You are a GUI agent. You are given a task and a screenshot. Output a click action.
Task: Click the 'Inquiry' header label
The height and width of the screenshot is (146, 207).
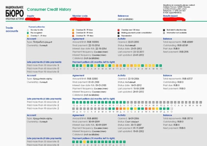pos(31,16)
